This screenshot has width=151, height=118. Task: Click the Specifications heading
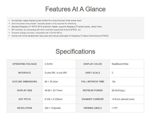pos(75,51)
